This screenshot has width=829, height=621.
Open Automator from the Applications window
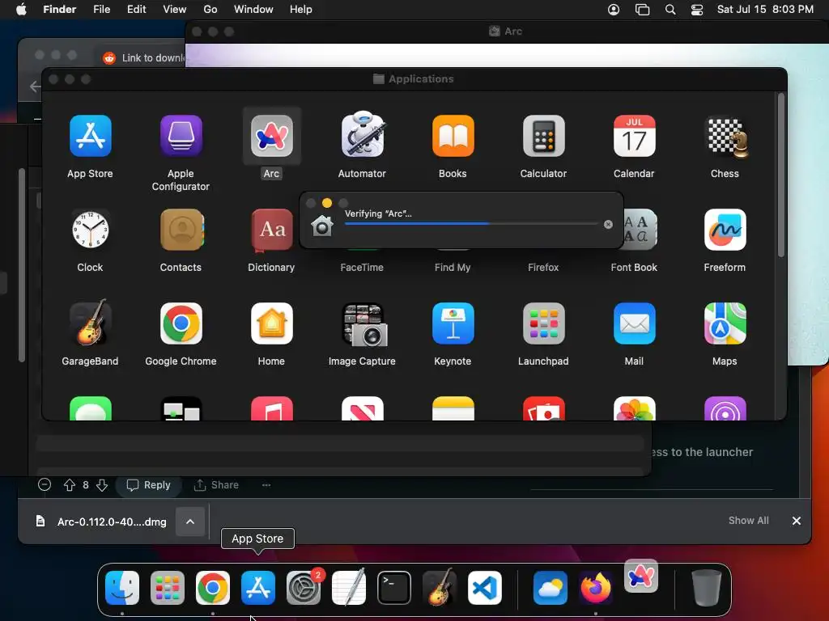pos(362,135)
